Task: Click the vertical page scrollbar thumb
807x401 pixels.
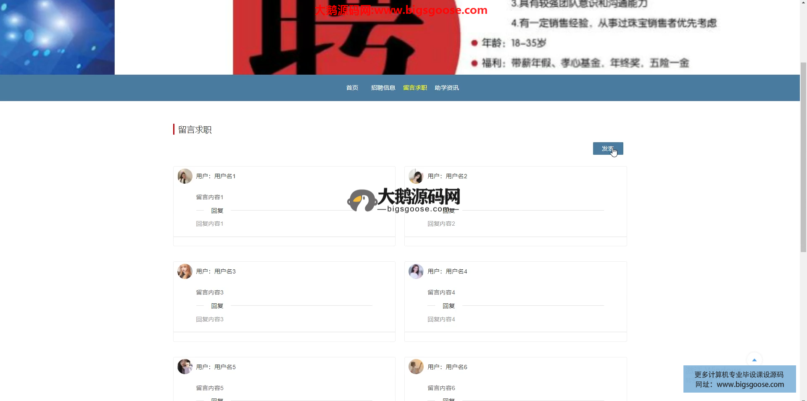Action: tap(803, 155)
